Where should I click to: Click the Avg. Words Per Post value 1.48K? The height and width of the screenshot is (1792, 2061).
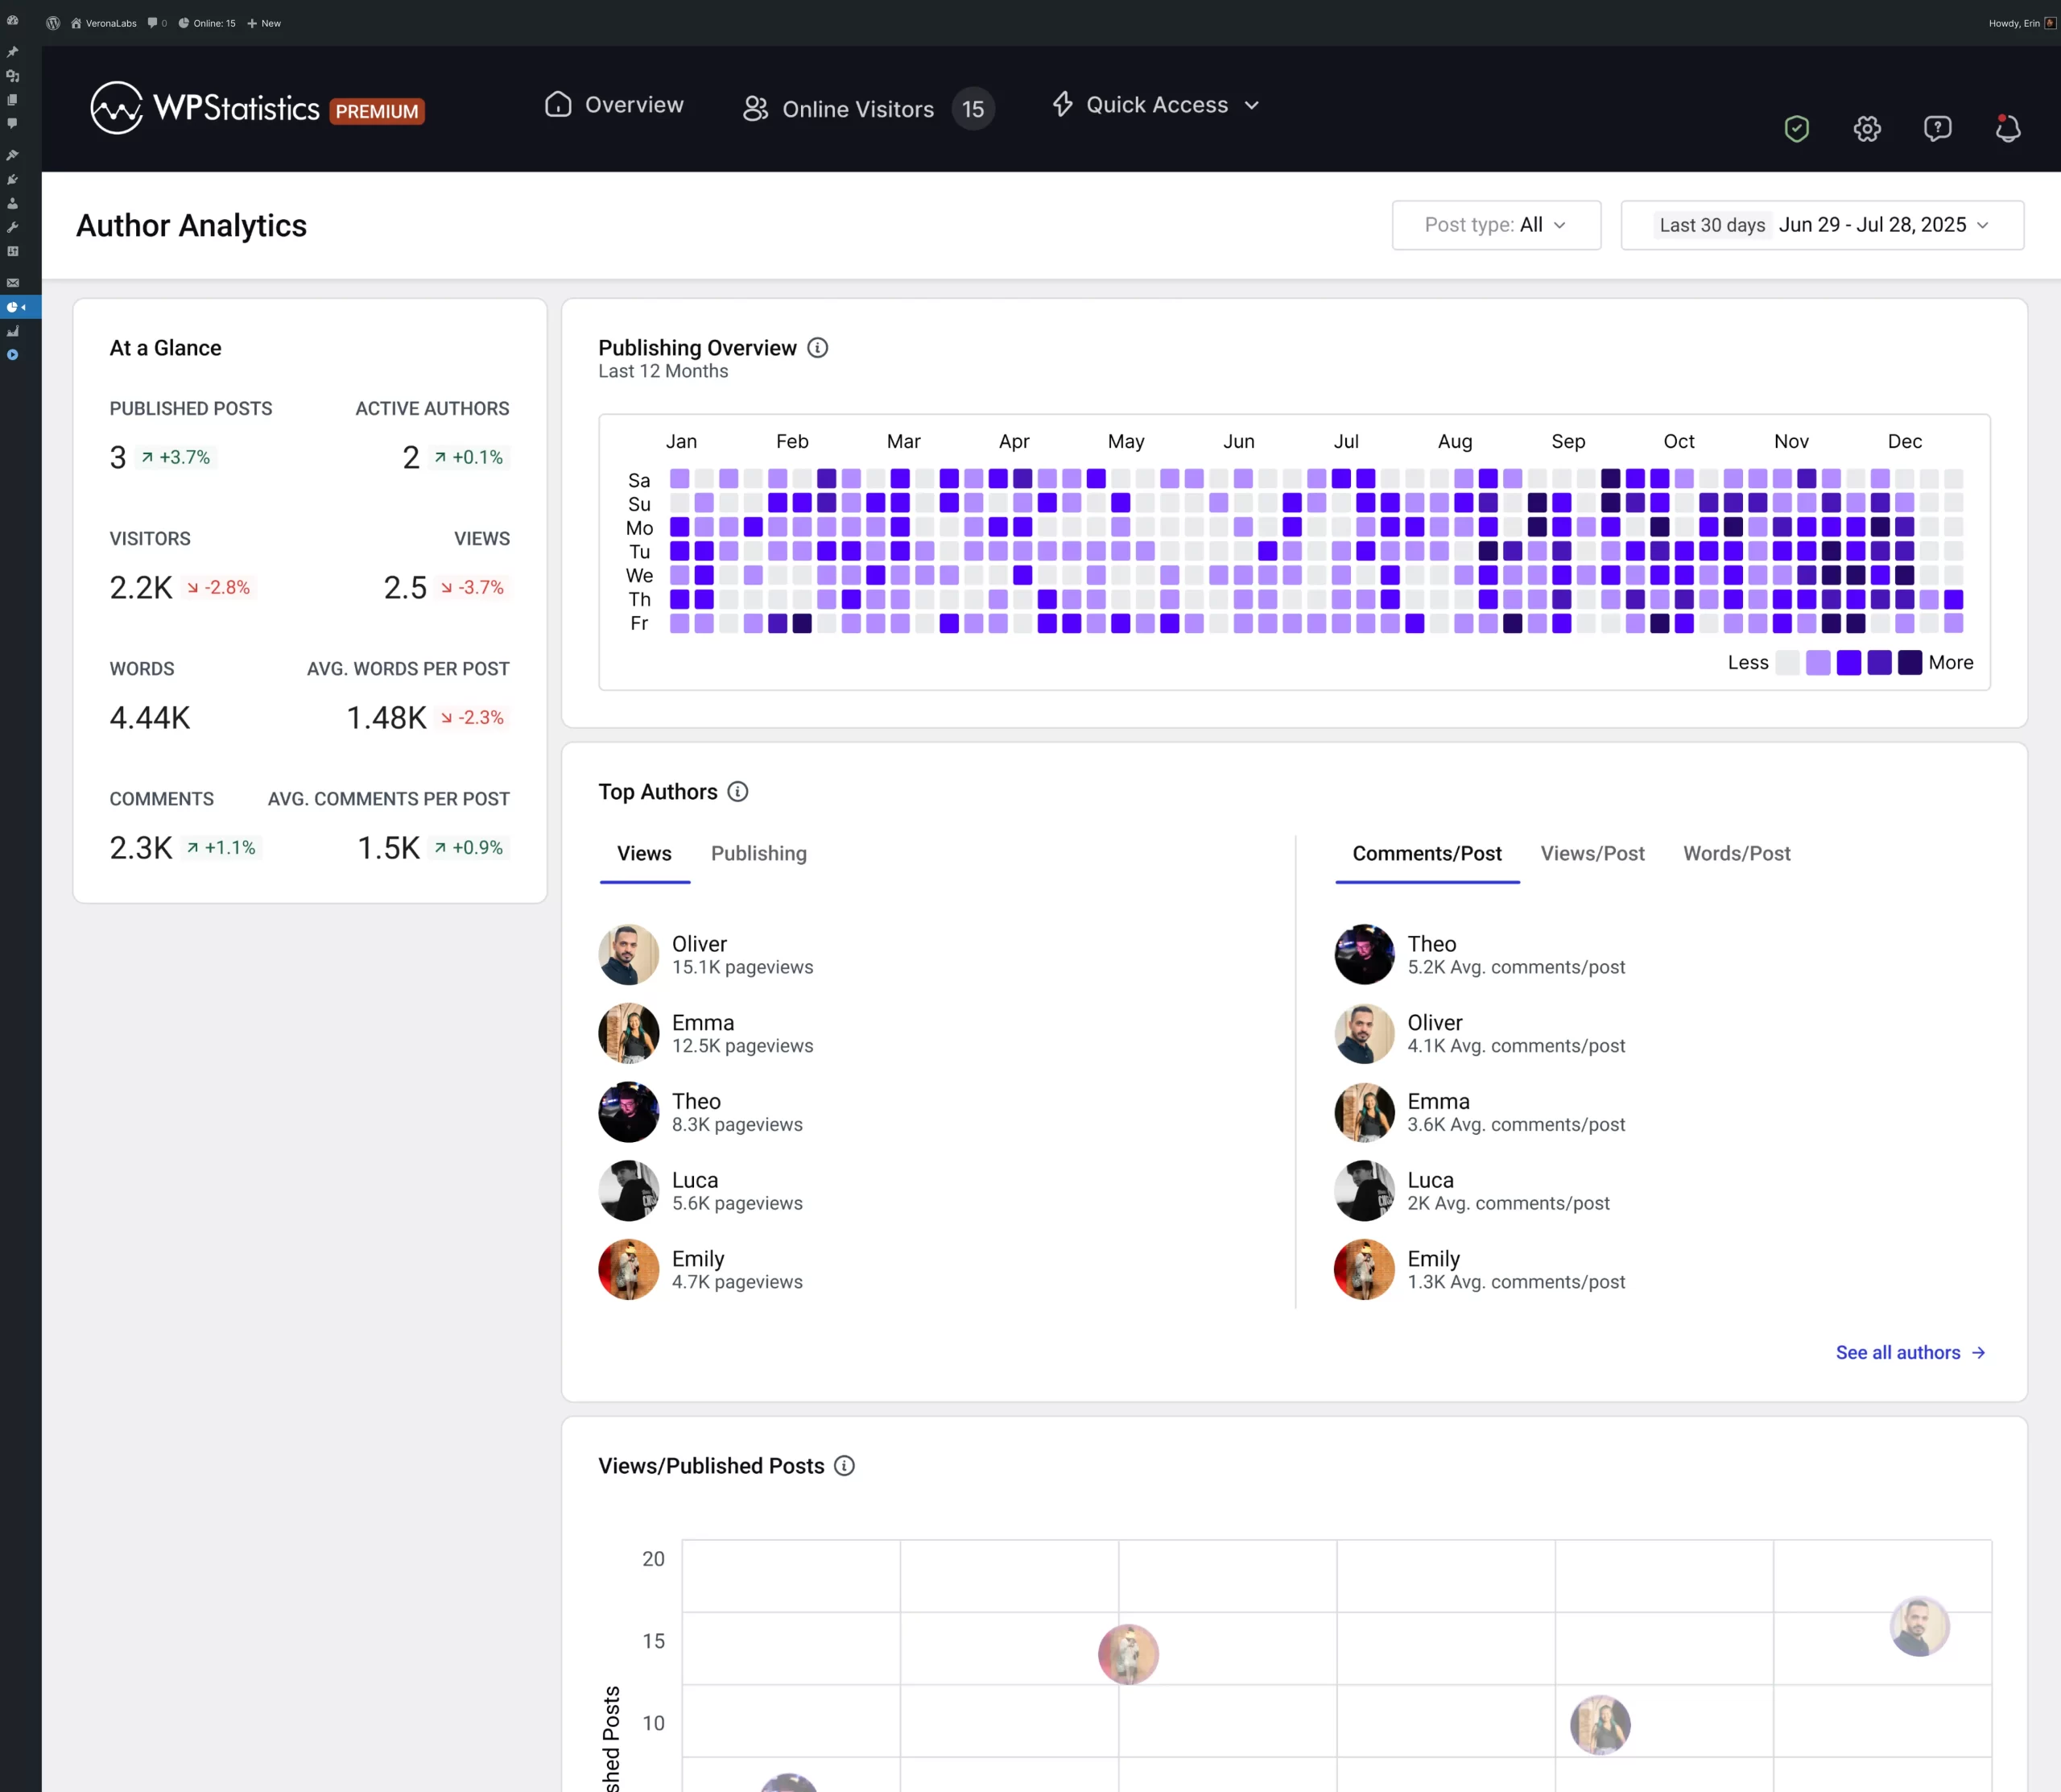pyautogui.click(x=386, y=718)
